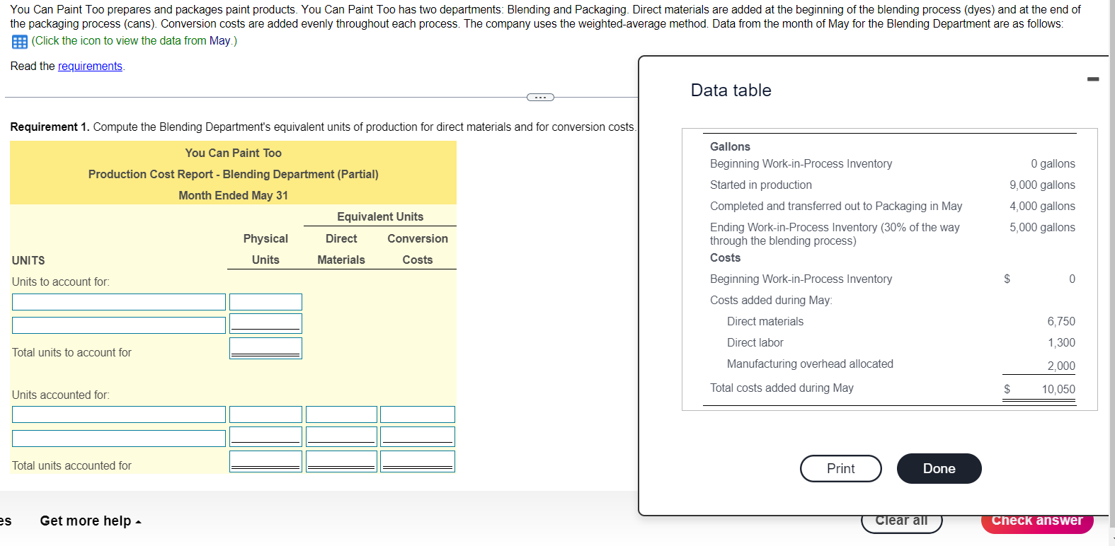This screenshot has width=1115, height=546.
Task: Open the Get more help menu
Action: click(91, 521)
